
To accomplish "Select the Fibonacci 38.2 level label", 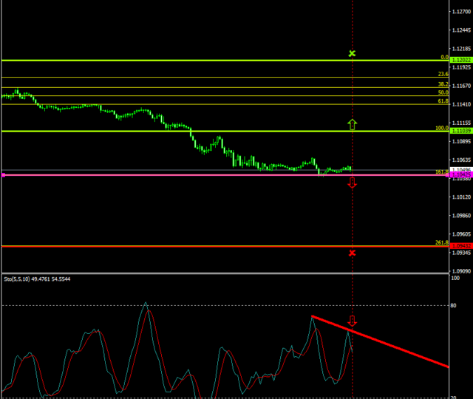I will click(x=443, y=84).
